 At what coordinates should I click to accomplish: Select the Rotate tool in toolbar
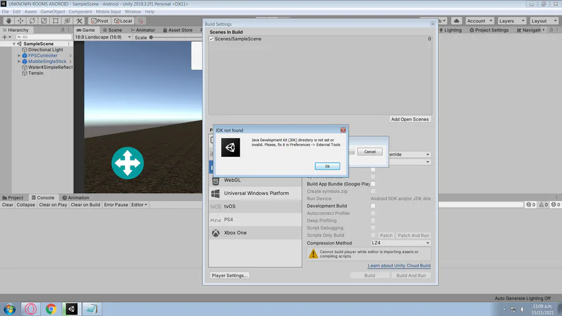coord(32,21)
